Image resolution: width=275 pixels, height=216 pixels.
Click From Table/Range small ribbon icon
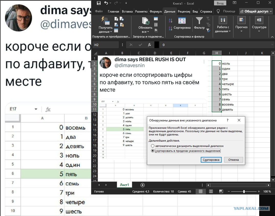click(x=116, y=31)
